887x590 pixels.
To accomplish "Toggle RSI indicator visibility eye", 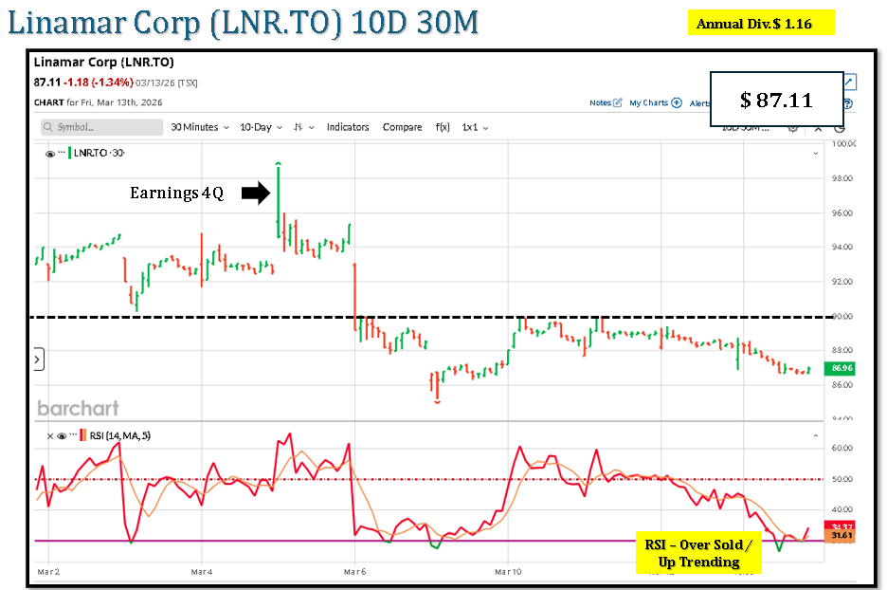I will [x=62, y=435].
